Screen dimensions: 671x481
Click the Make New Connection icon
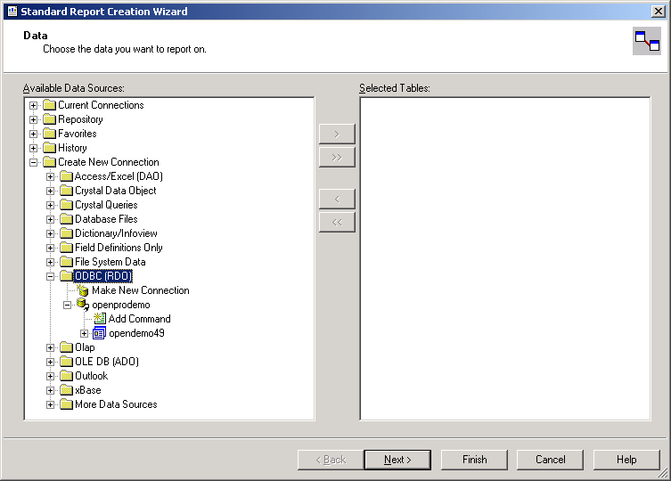83,290
